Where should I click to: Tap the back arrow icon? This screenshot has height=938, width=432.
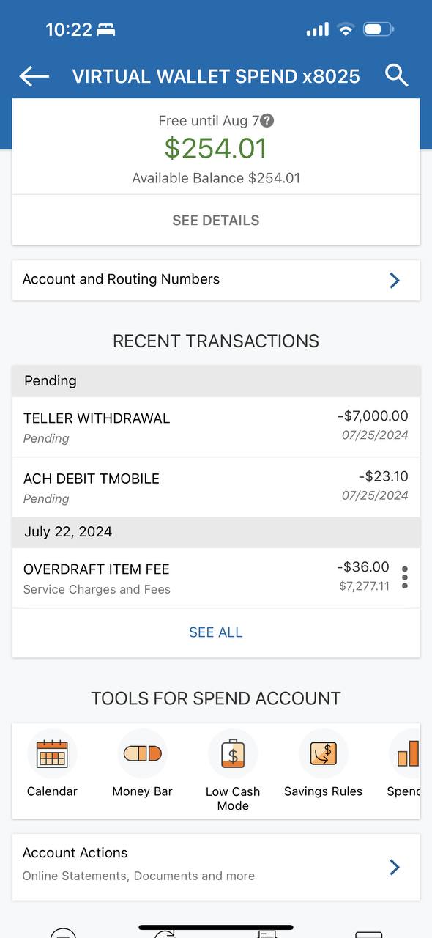coord(34,76)
